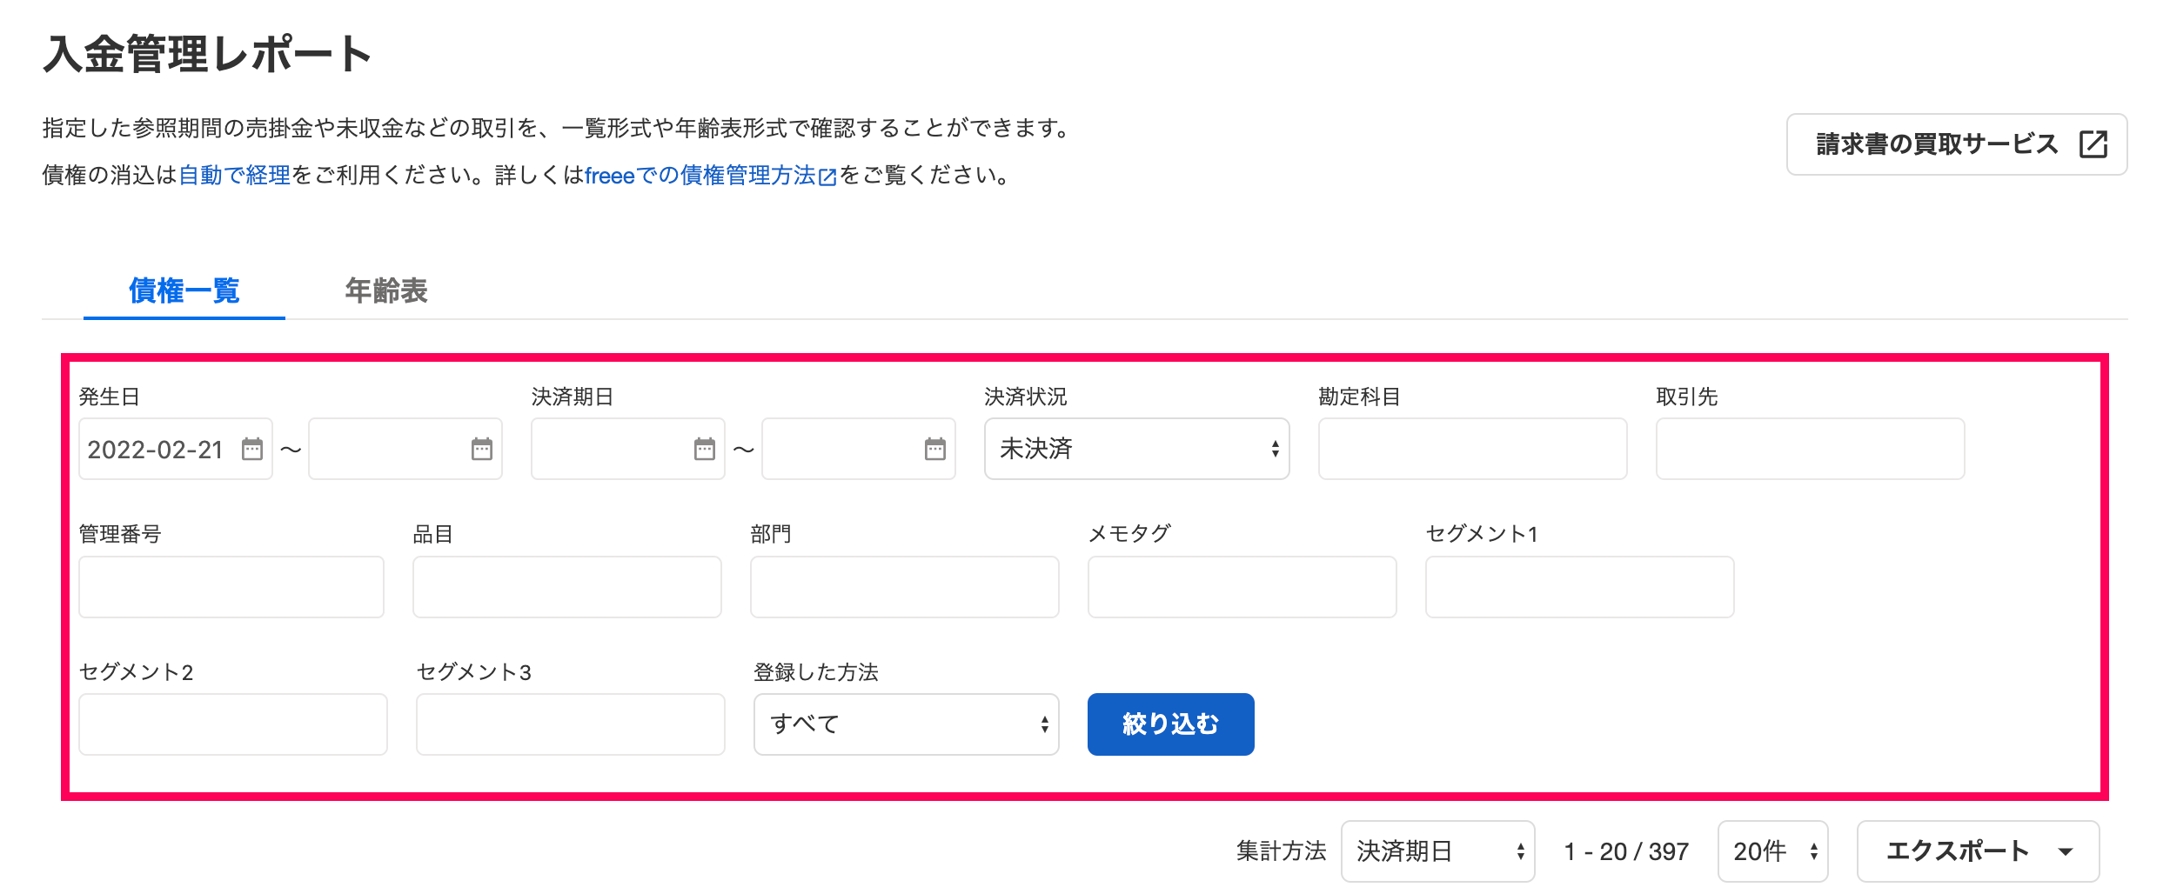Open the 決済状況 dropdown showing 未決済
The width and height of the screenshot is (2170, 894).
pyautogui.click(x=1136, y=449)
